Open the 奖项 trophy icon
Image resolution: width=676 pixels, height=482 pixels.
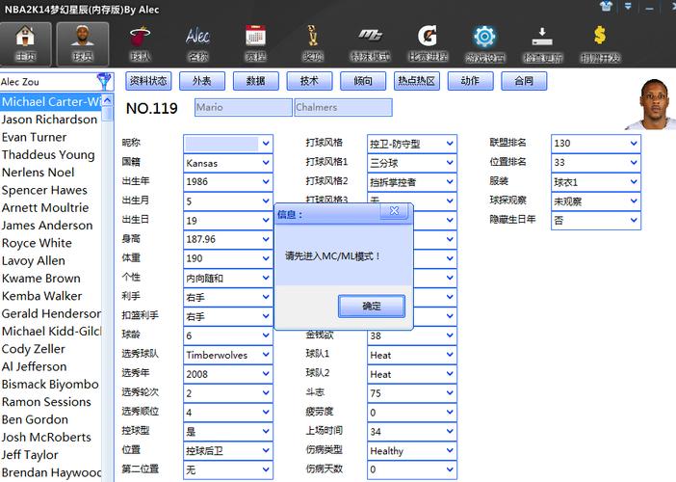tap(313, 44)
